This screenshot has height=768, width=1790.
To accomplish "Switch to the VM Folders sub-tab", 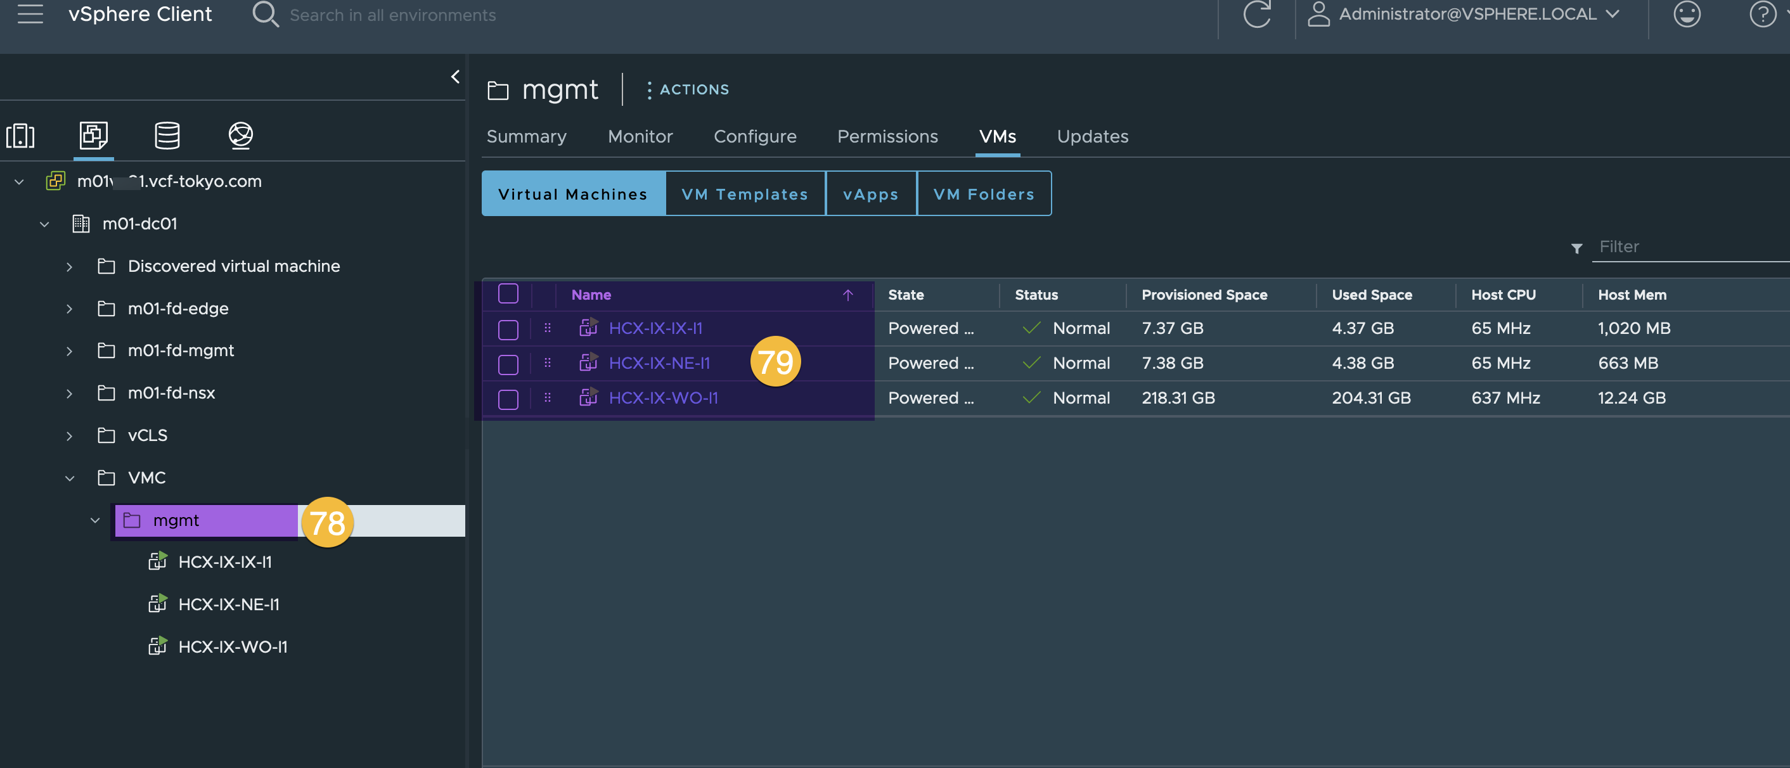I will [984, 194].
